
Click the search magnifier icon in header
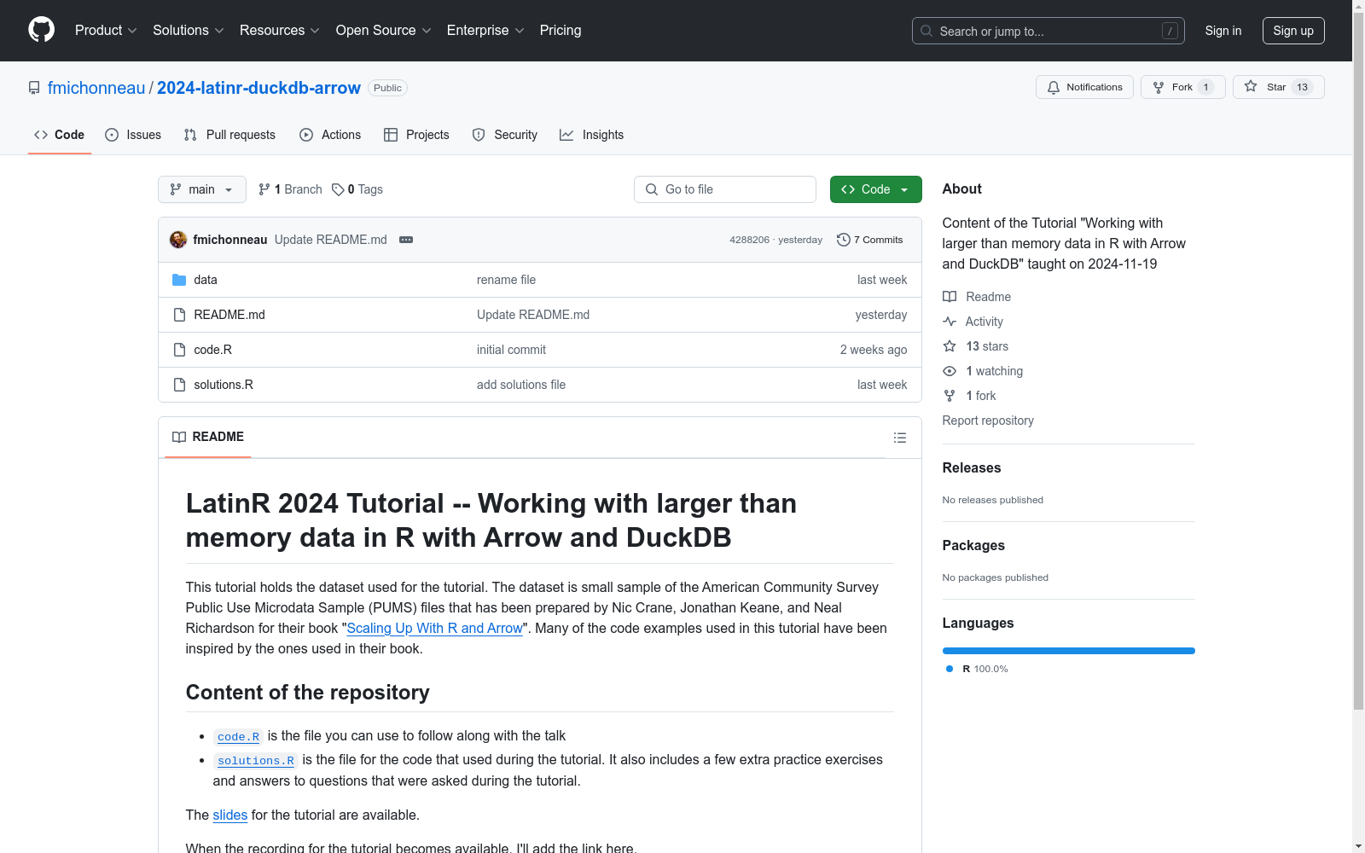point(926,31)
